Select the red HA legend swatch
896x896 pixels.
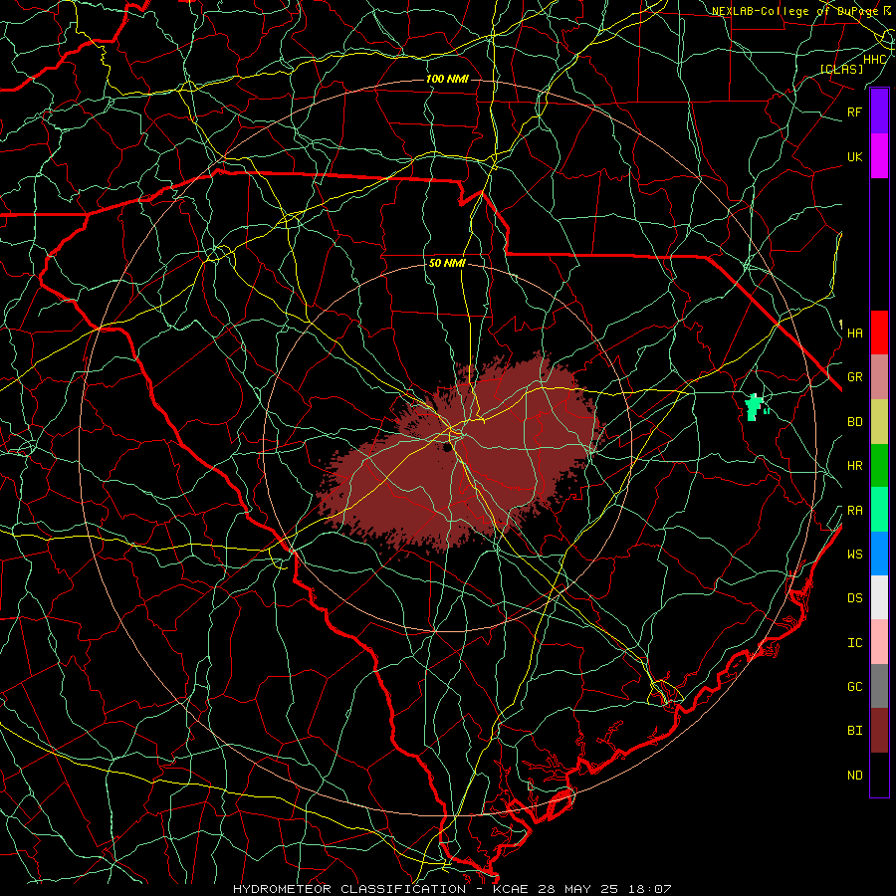click(879, 333)
